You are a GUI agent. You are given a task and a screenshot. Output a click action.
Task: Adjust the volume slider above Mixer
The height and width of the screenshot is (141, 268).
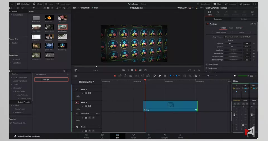(x=243, y=76)
